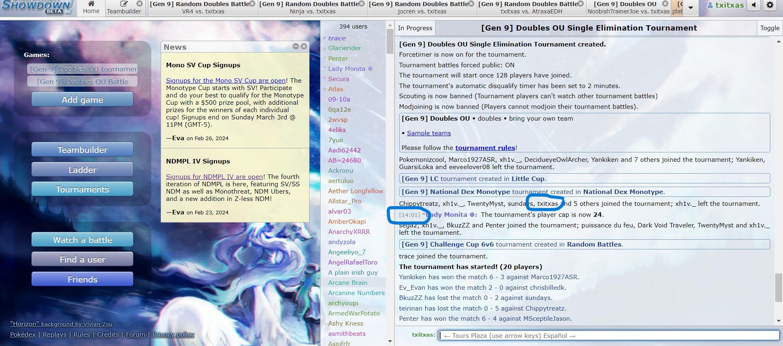The height and width of the screenshot is (346, 783).
Task: Close the jocren vs. txitxas battle tab
Action: [x=471, y=4]
